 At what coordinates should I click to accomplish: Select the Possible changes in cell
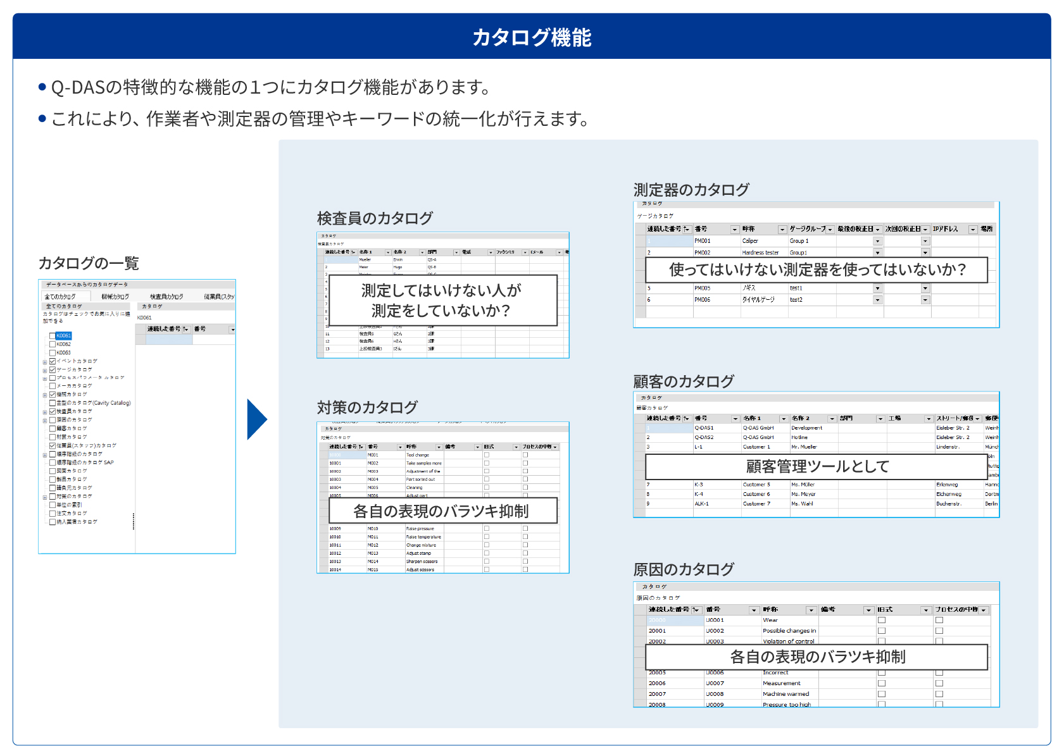click(789, 631)
